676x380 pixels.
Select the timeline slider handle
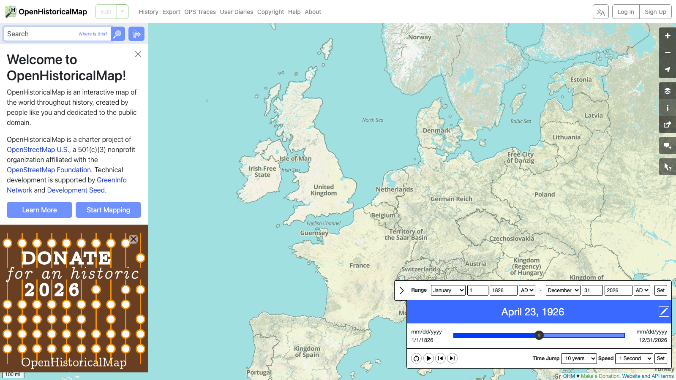coord(539,335)
